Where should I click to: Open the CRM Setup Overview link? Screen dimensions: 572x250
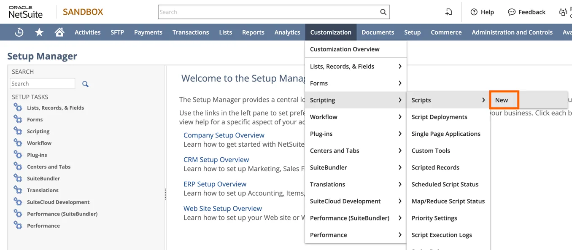click(216, 160)
